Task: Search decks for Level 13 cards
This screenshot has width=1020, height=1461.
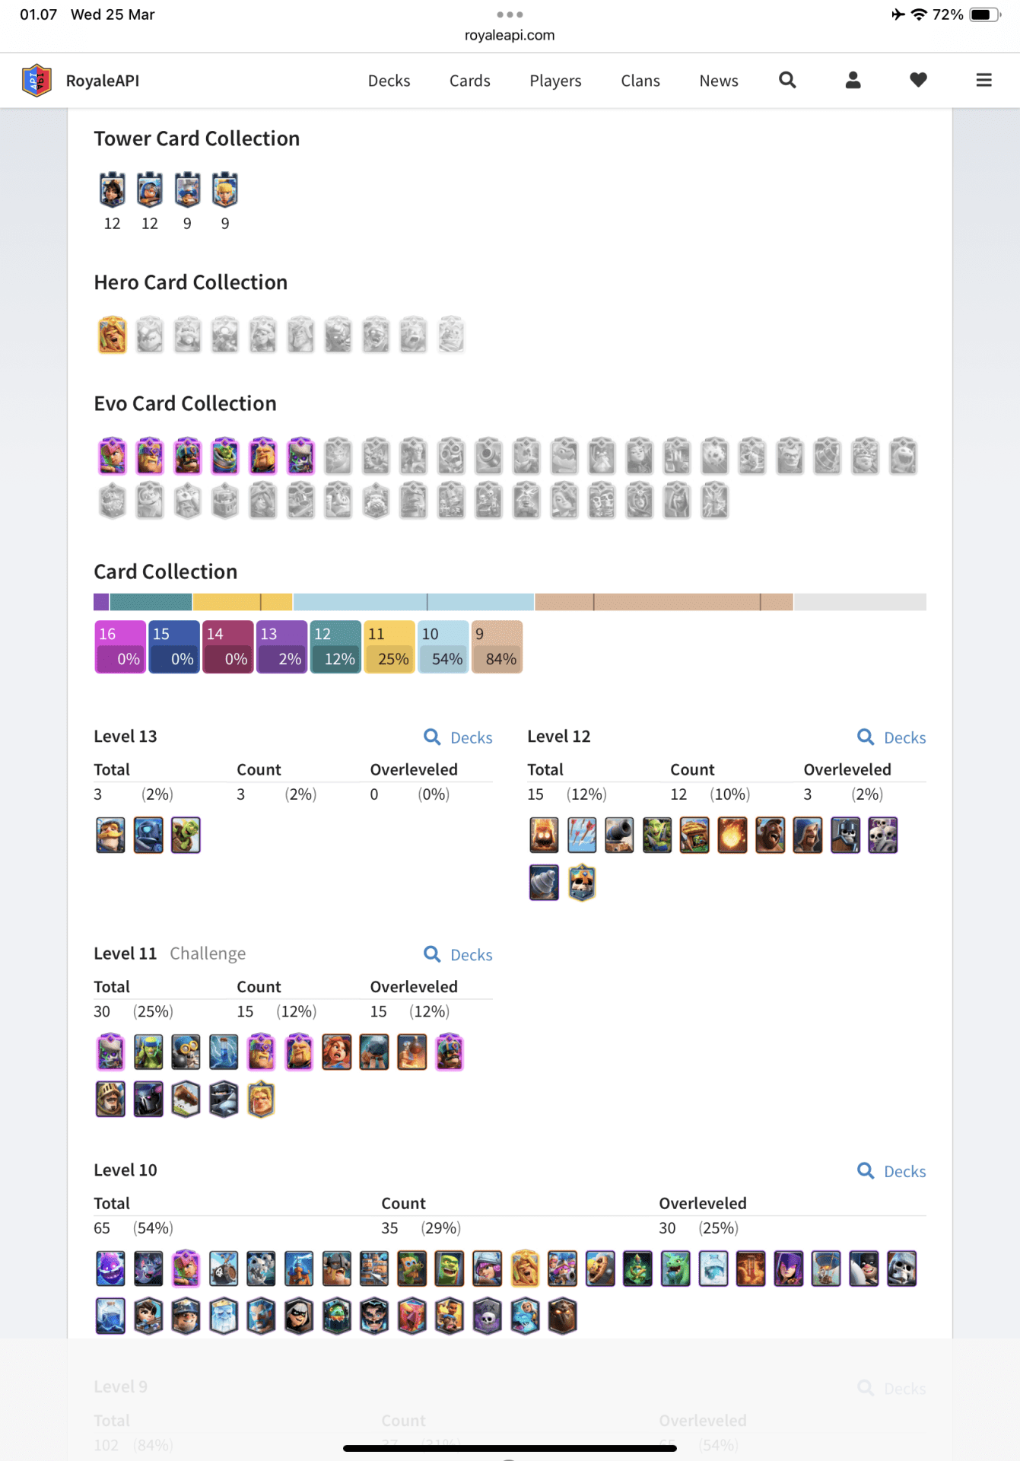Action: (x=459, y=737)
